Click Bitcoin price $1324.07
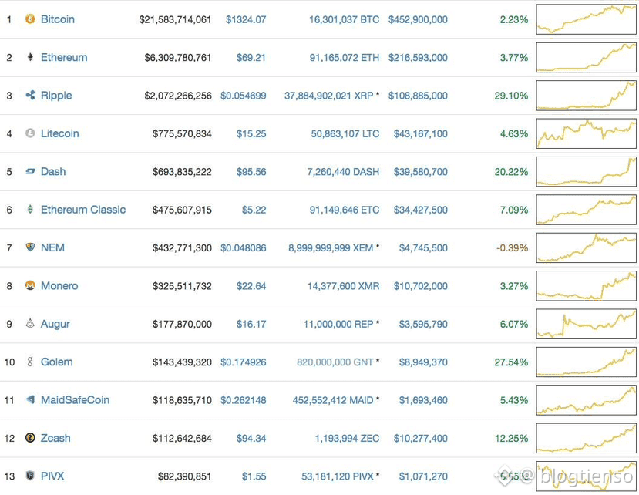Image resolution: width=639 pixels, height=495 pixels. [x=245, y=19]
